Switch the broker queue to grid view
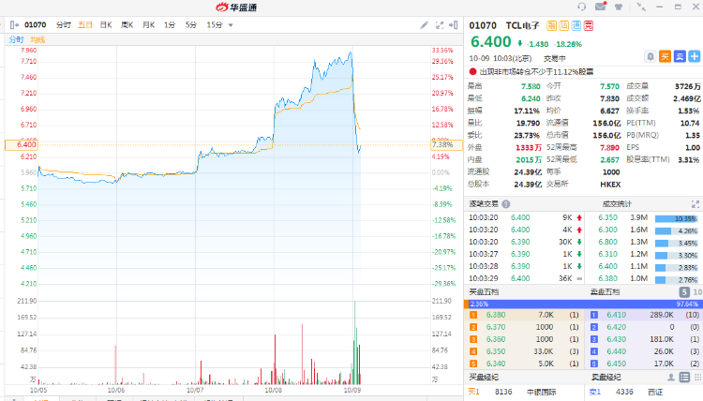The height and width of the screenshot is (401, 703). coord(698,378)
